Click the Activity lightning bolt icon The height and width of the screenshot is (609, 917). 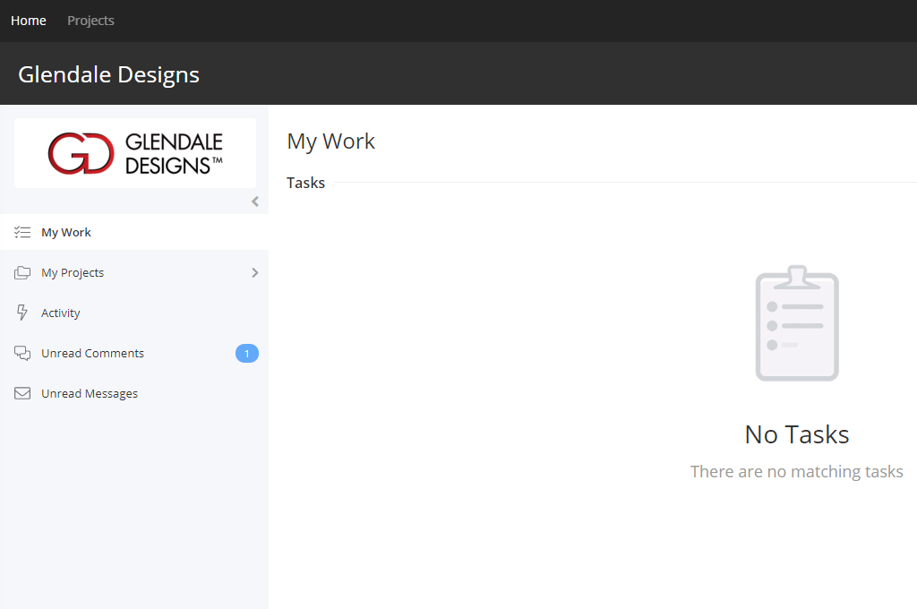[x=22, y=313]
